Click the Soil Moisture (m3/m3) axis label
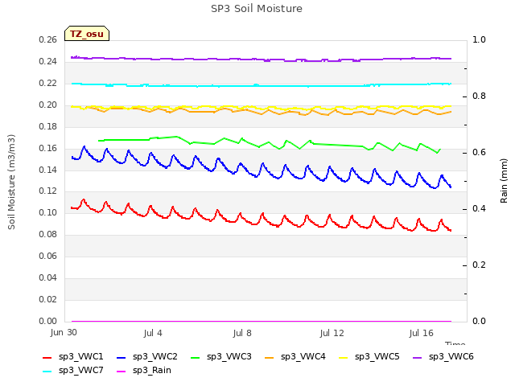The height and width of the screenshot is (386, 515). [11, 182]
